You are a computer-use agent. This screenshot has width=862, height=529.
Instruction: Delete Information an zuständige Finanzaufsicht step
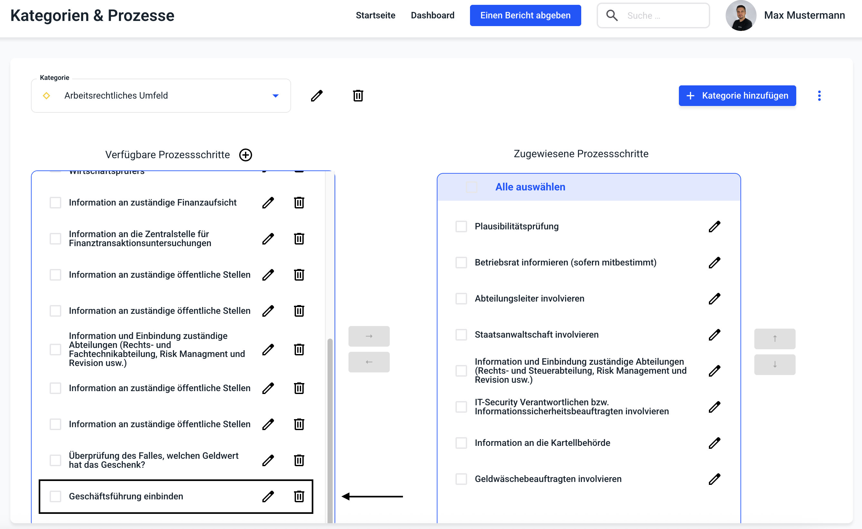pyautogui.click(x=299, y=203)
